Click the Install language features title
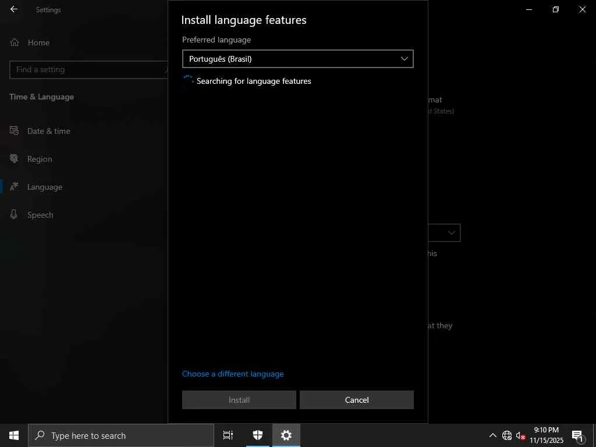 click(x=244, y=20)
